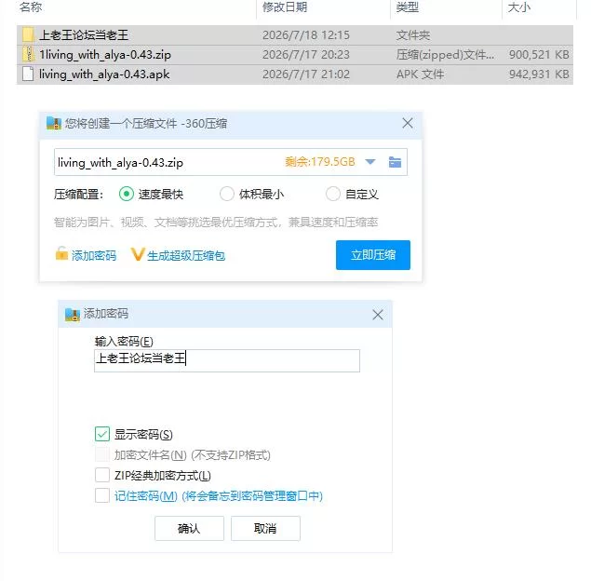Tick the disabled 加密文件名(N) checkbox

pyautogui.click(x=102, y=454)
